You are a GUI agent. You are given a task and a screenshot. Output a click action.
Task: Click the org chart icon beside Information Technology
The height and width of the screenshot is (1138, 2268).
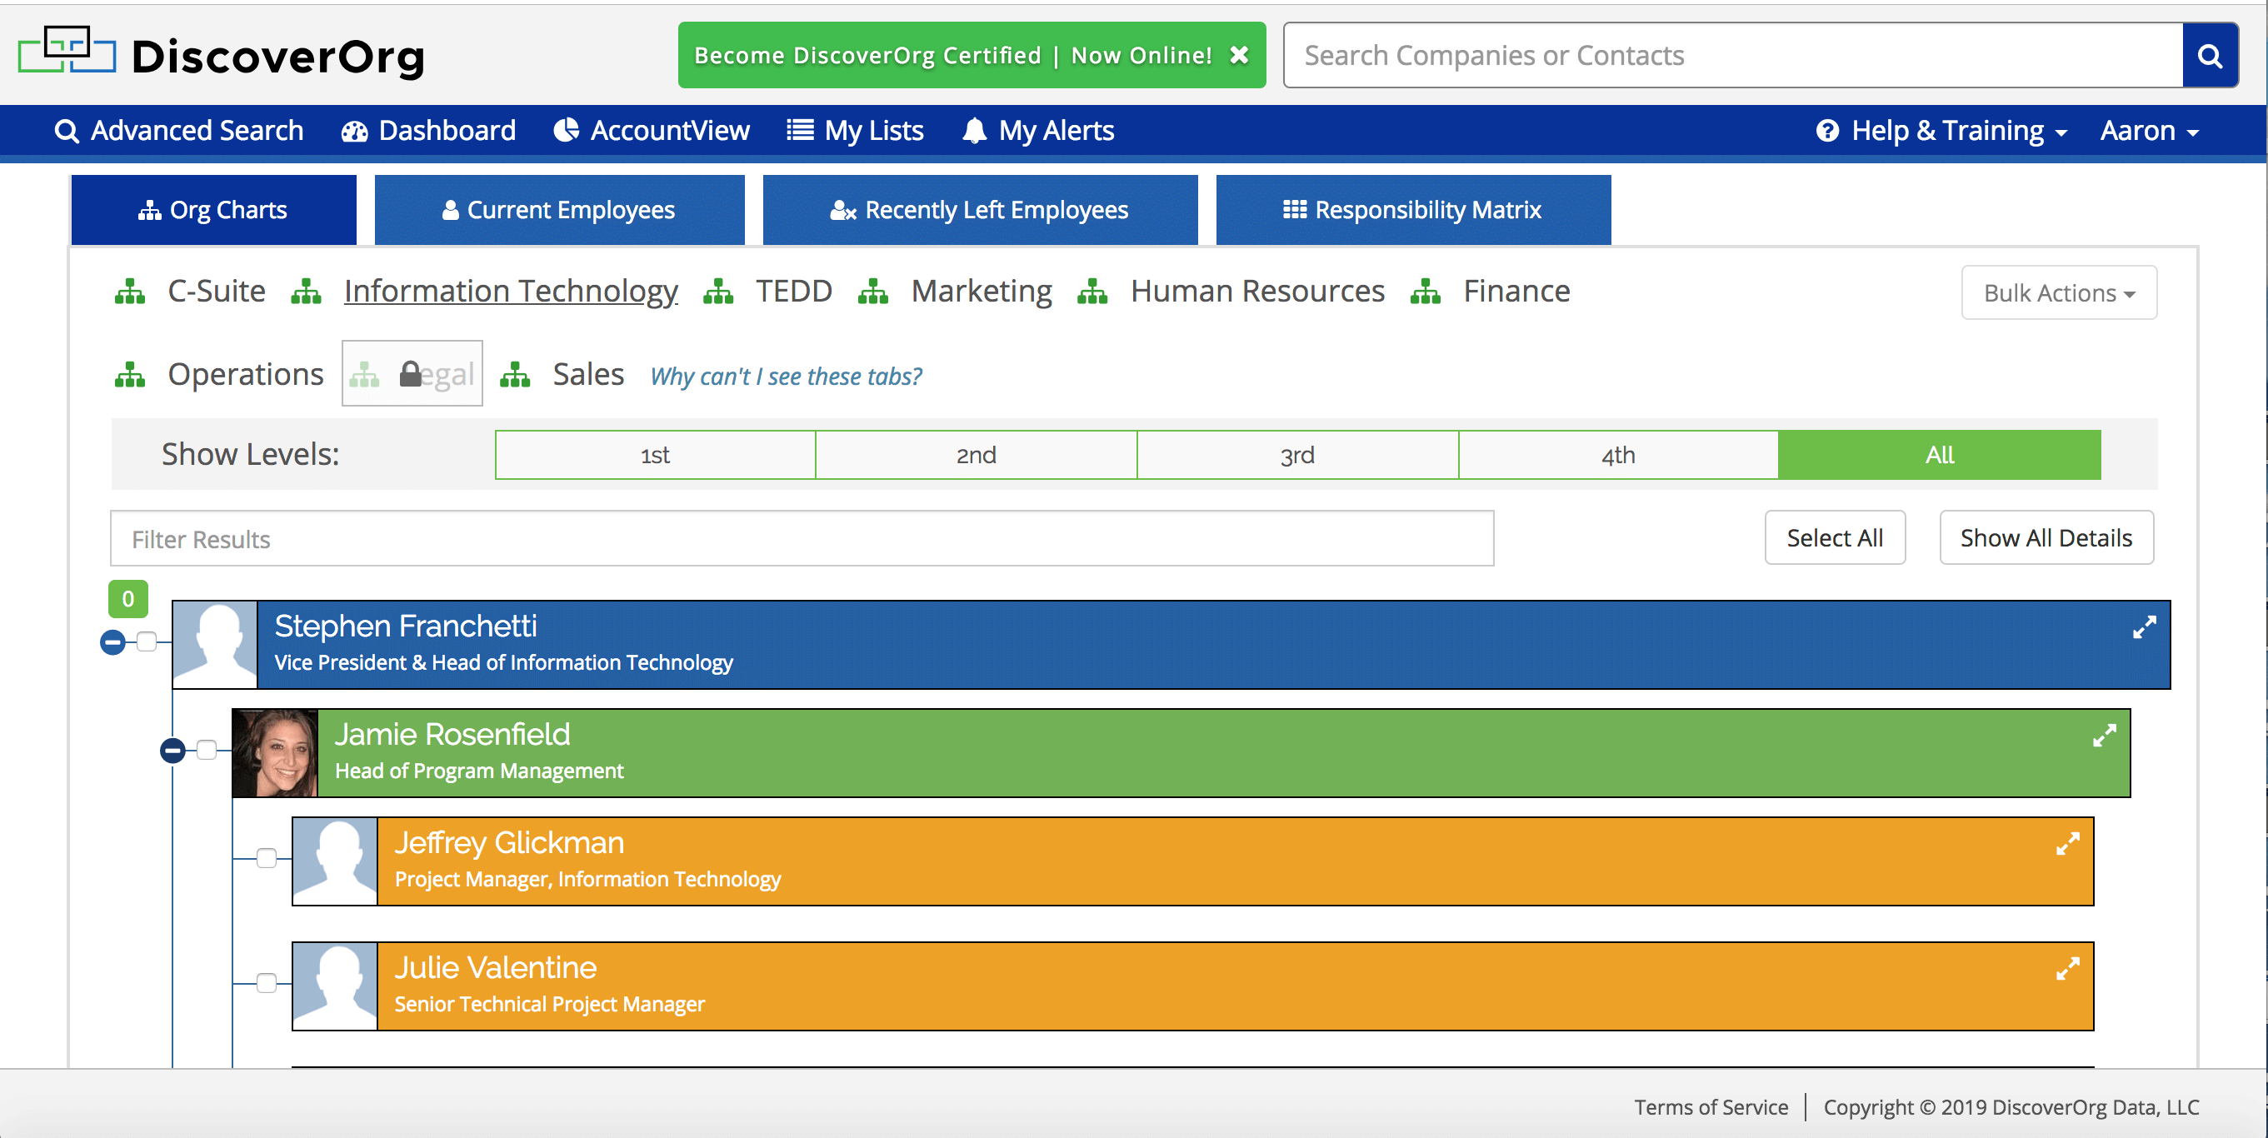point(307,292)
